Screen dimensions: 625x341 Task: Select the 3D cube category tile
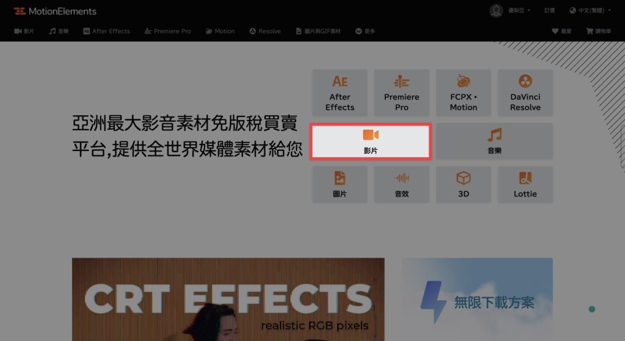[463, 185]
